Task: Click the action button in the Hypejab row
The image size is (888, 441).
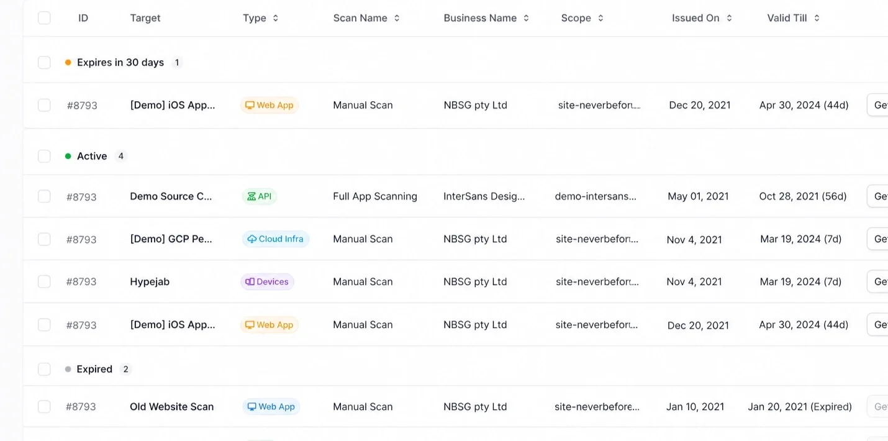Action: 877,282
